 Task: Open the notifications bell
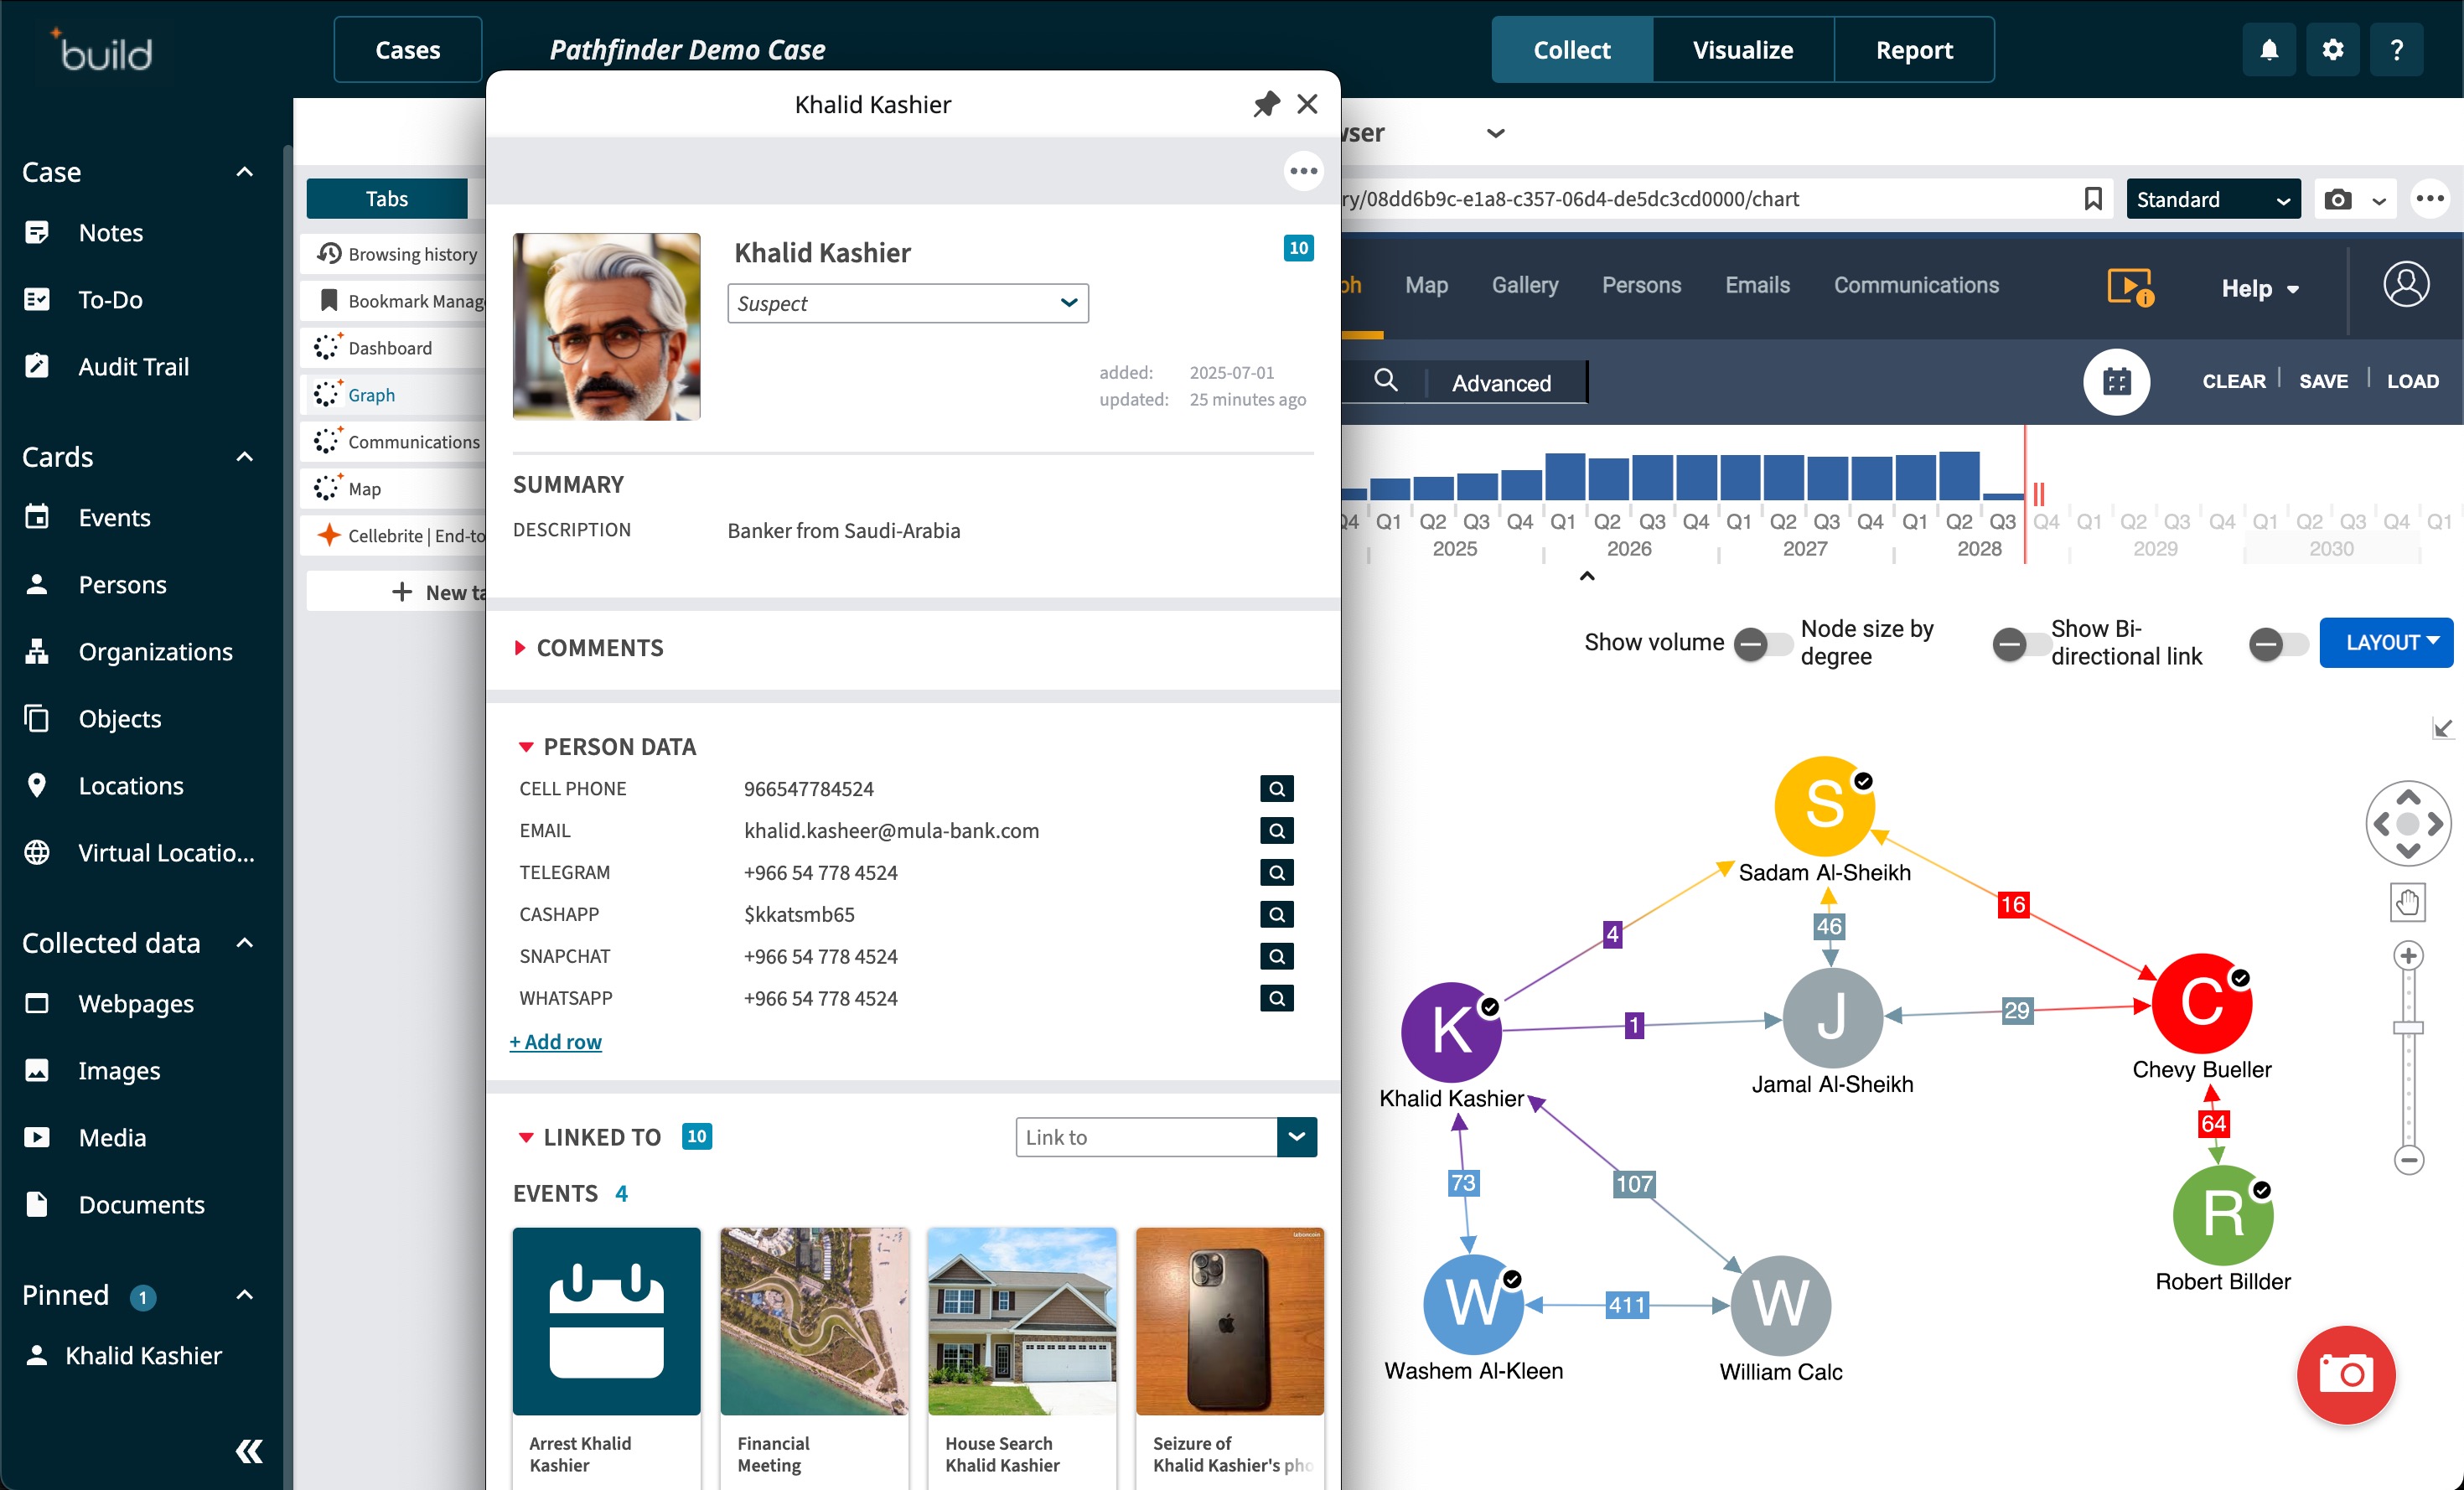click(2269, 50)
